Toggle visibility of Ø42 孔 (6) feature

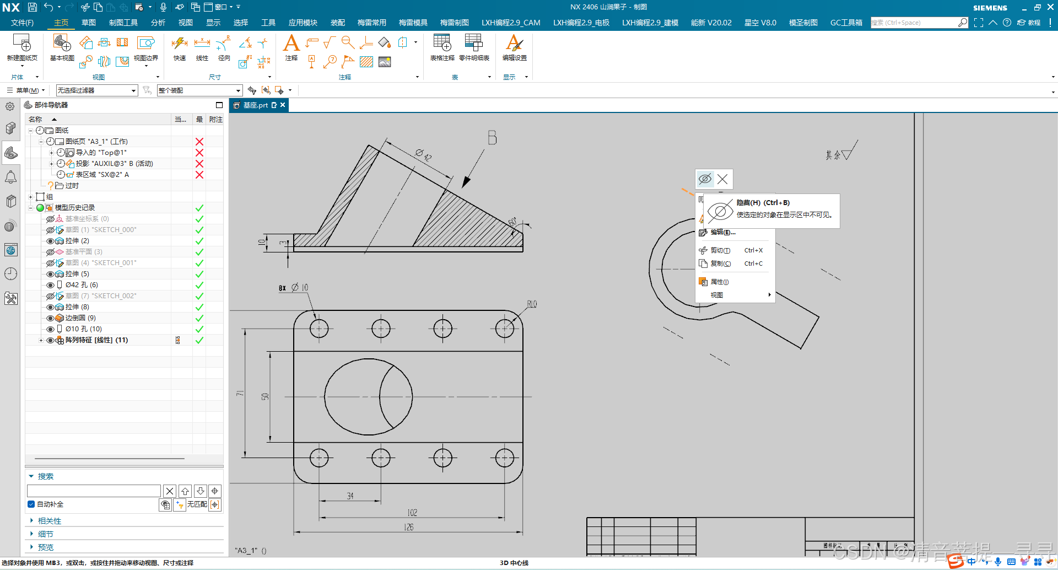click(51, 285)
